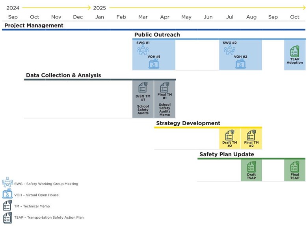Click the Dec month label
The image size is (307, 227).
tap(78, 17)
